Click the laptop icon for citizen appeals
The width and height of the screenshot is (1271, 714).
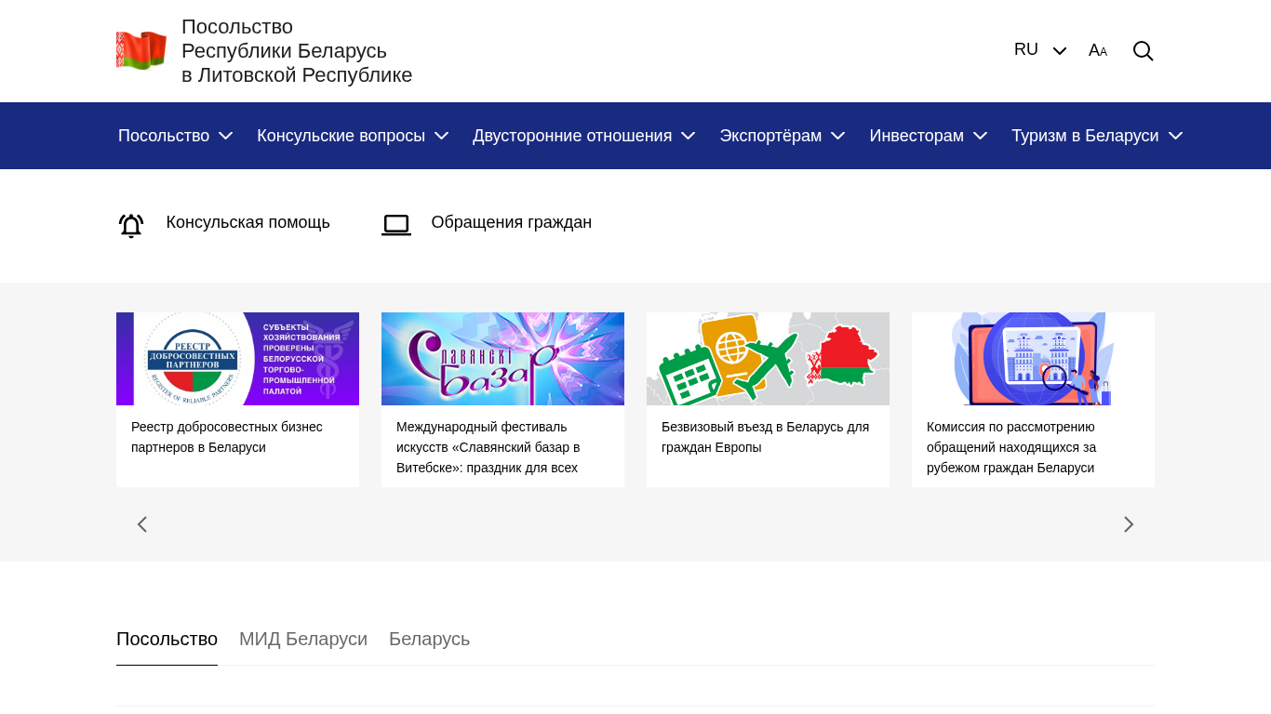396,225
